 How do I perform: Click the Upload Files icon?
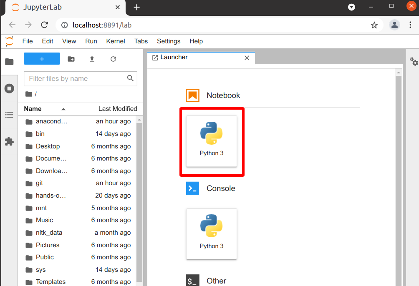[x=92, y=59]
